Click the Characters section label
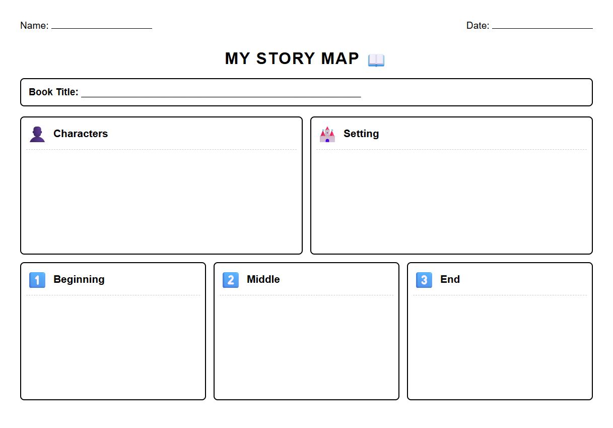 (x=81, y=134)
